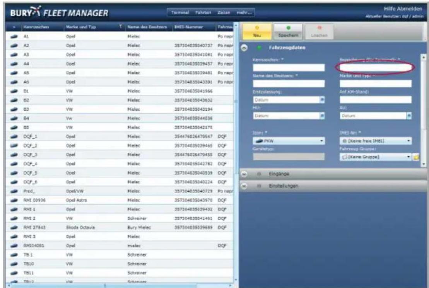This screenshot has width=429, height=288.
Task: Select the row with Kennzeichen B5
Action: point(120,128)
